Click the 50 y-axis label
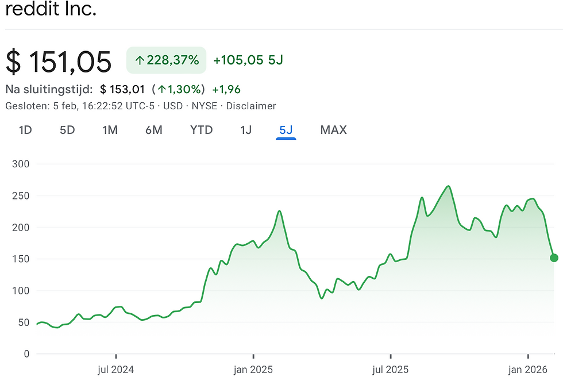563x384 pixels. pos(24,322)
